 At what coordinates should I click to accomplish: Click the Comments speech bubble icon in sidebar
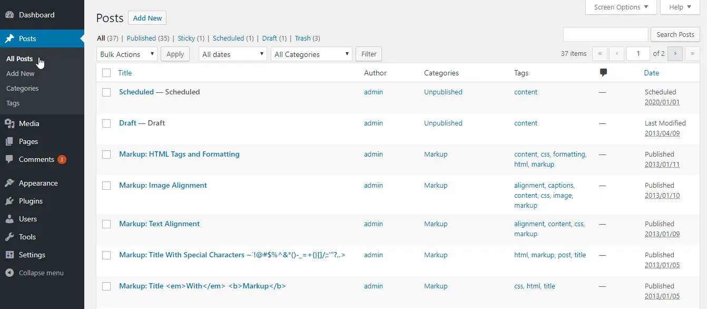(9, 159)
